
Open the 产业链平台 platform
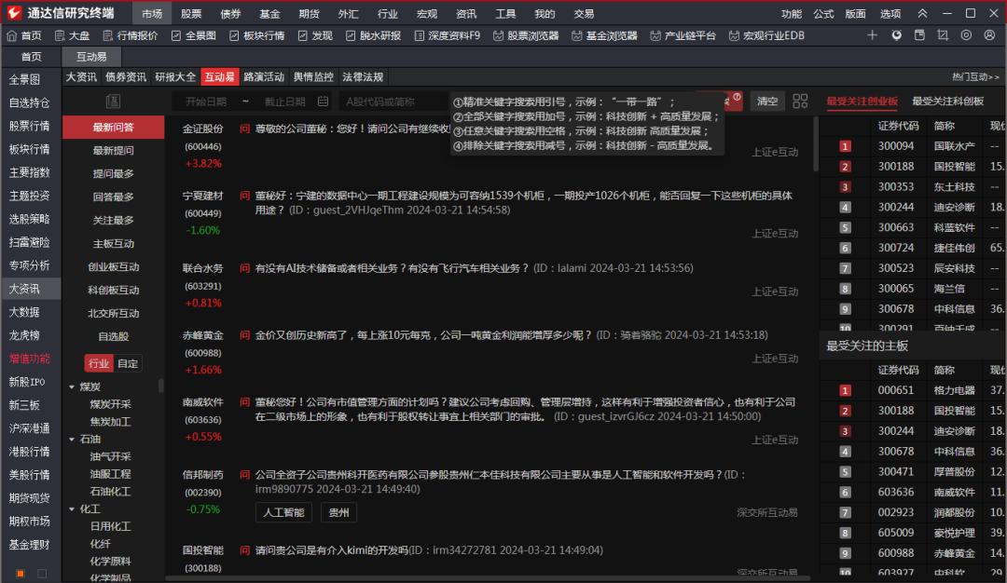[x=683, y=36]
